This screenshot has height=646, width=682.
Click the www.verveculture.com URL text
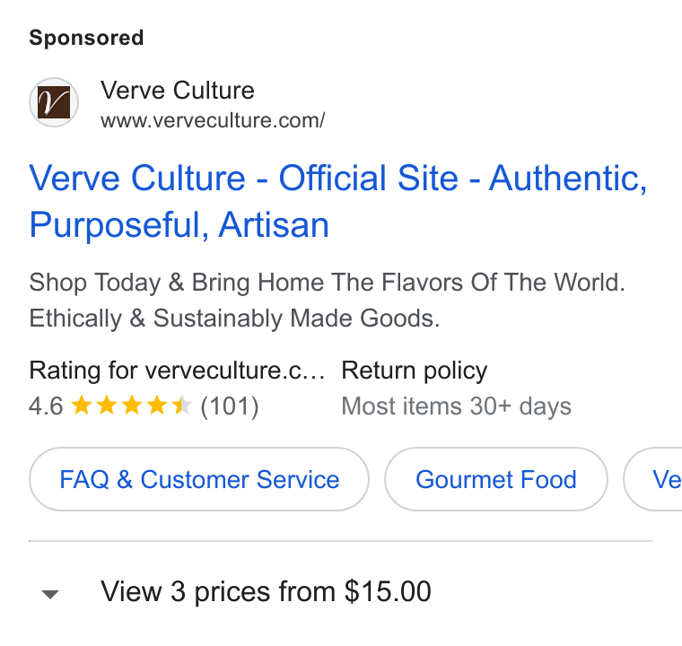pos(213,120)
